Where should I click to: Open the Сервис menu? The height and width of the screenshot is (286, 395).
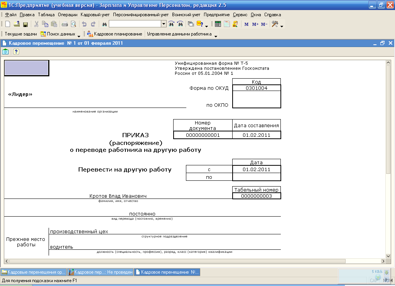tap(240, 15)
